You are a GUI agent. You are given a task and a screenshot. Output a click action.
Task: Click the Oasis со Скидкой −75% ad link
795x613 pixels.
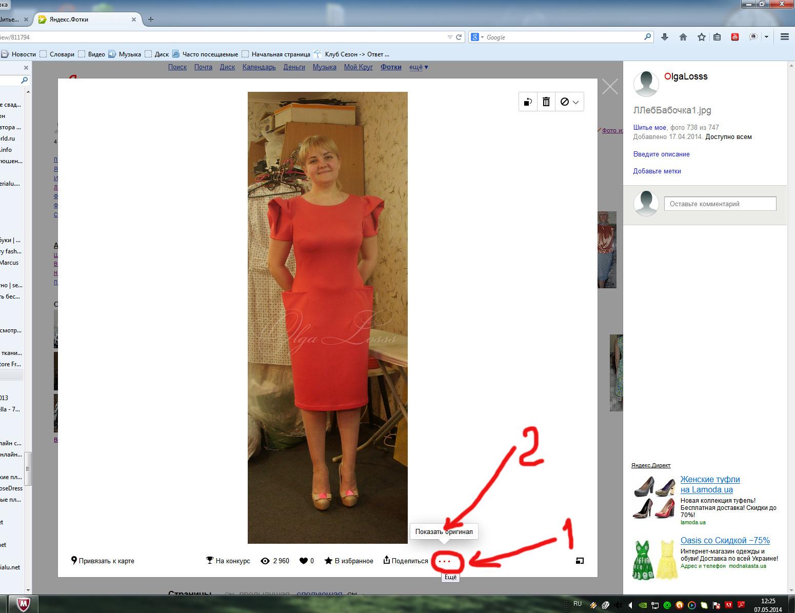[x=725, y=540]
